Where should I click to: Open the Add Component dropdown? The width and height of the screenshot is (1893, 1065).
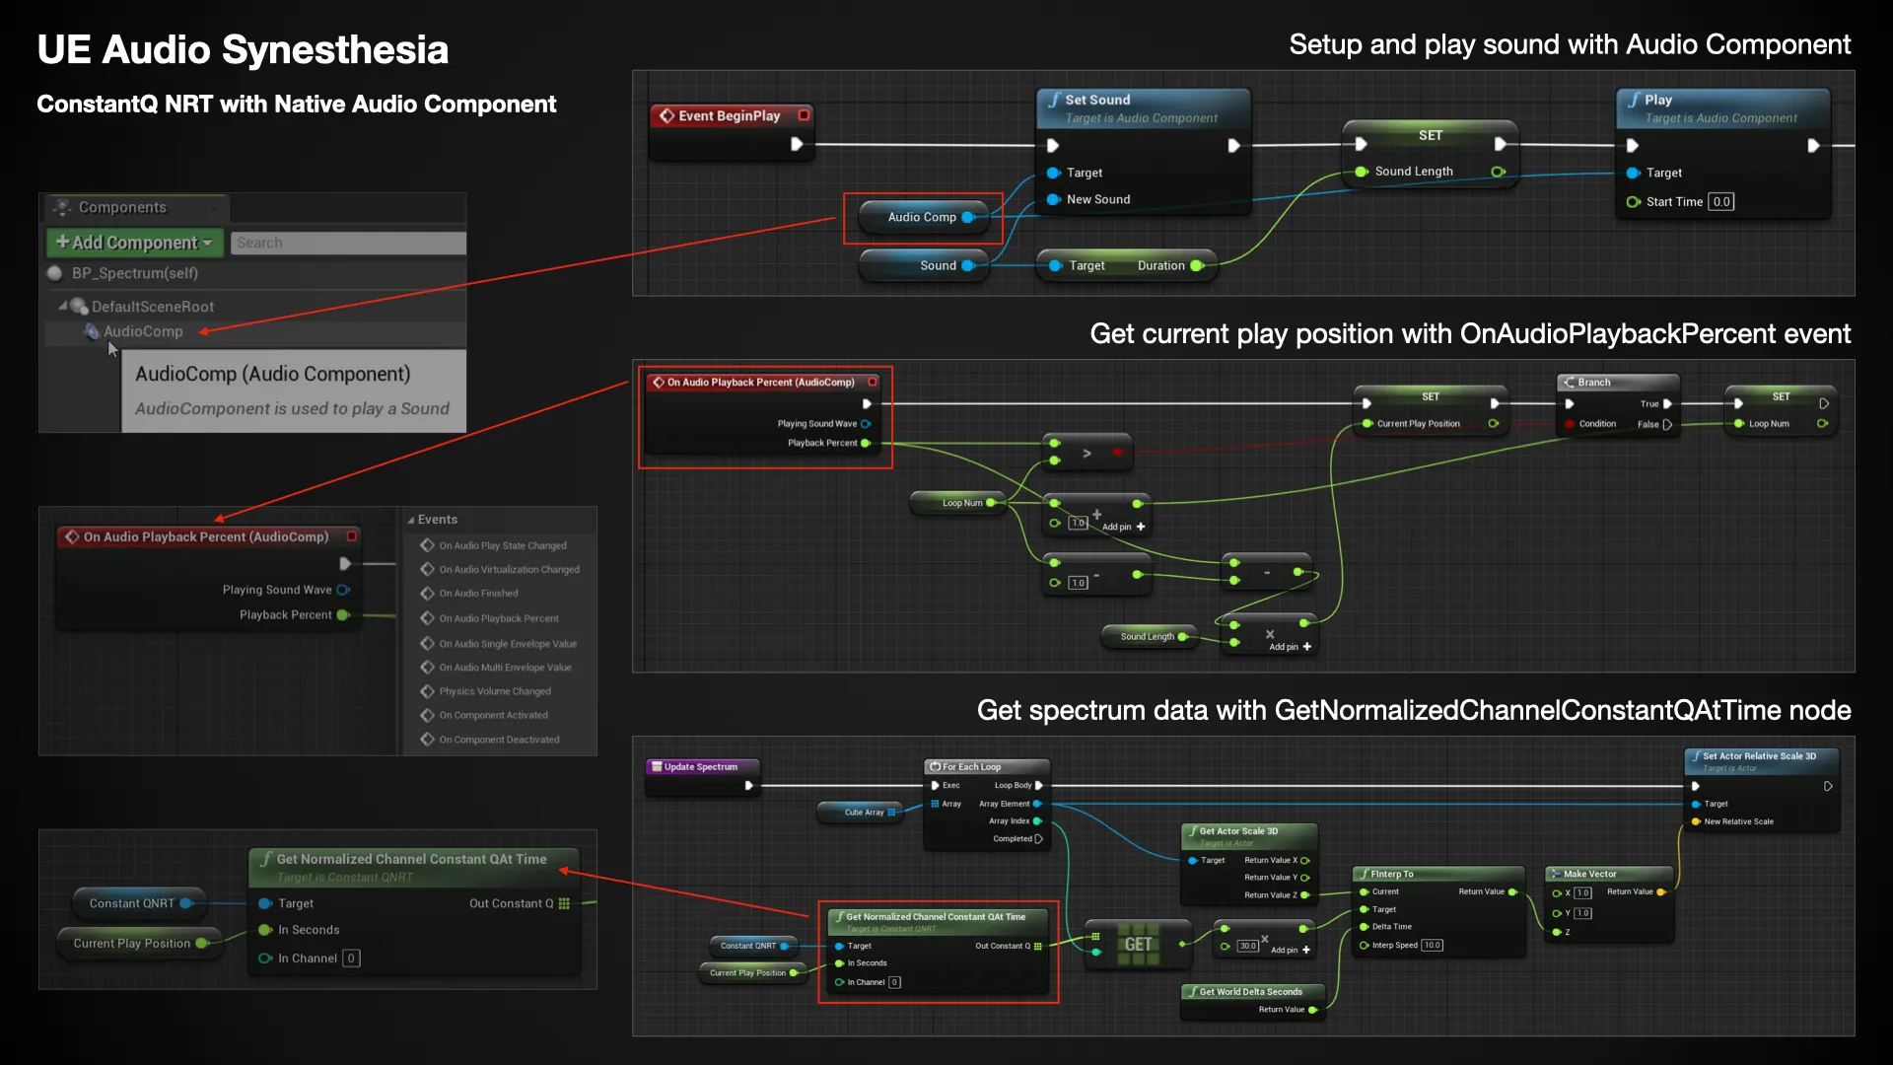coord(133,243)
